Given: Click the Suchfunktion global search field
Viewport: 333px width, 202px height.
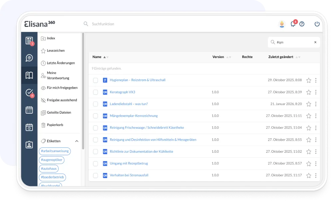Looking at the screenshot, I should click(x=103, y=24).
